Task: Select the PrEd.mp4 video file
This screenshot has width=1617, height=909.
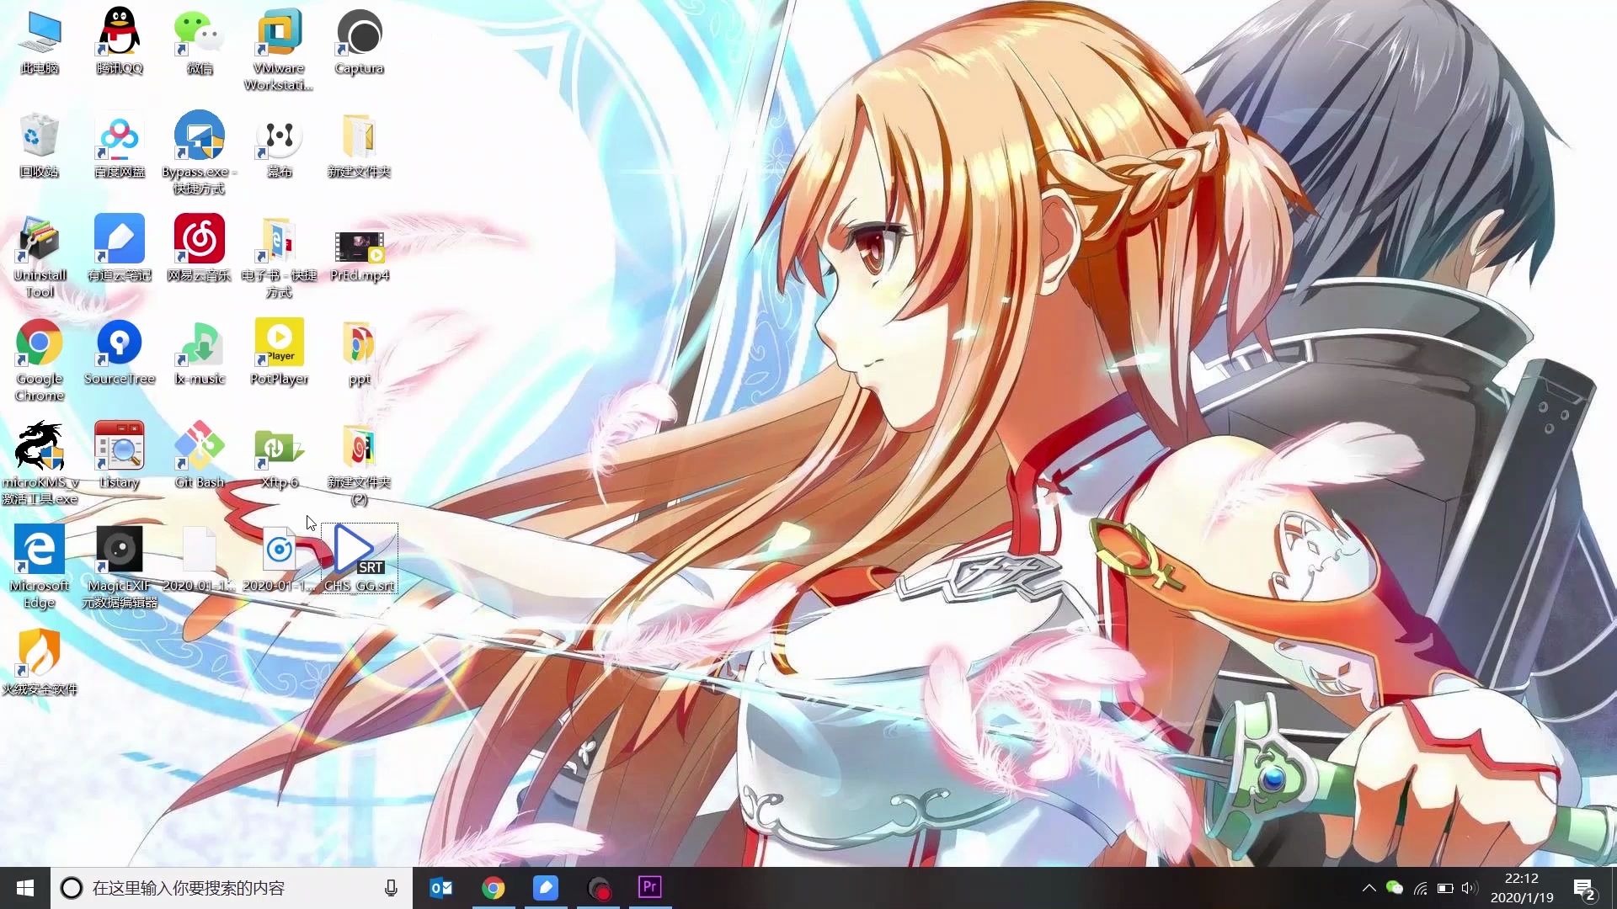Action: (x=360, y=247)
